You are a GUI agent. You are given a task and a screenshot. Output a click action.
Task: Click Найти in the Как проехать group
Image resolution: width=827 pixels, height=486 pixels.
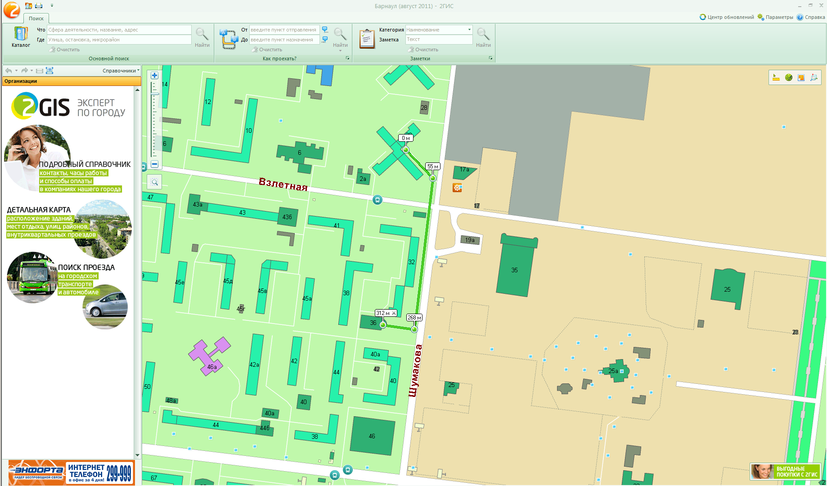(340, 37)
